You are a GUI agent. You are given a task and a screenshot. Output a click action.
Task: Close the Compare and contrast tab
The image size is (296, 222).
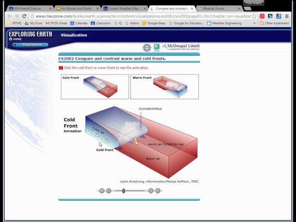pos(192,8)
